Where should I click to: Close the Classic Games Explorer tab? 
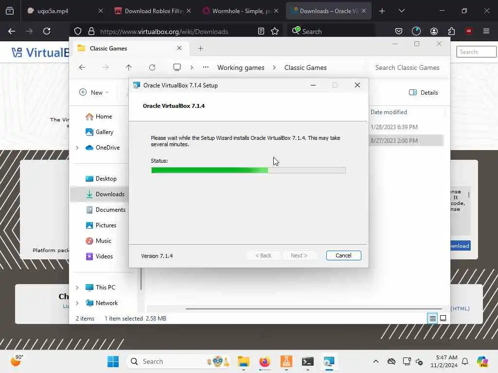(x=179, y=48)
